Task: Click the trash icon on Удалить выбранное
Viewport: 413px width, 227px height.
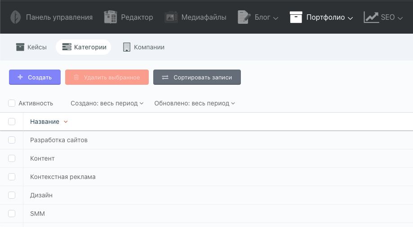Action: tap(76, 77)
